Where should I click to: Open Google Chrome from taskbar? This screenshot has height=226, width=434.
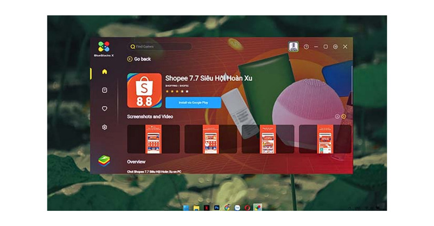tap(227, 208)
